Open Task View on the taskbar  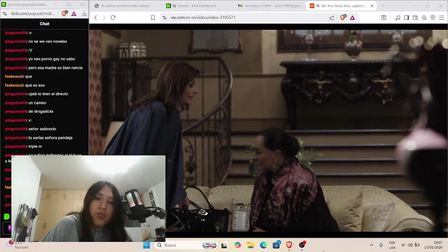pyautogui.click(x=224, y=245)
